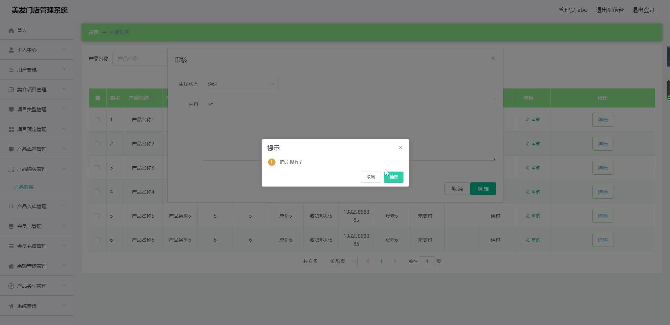Click the orange warning icon in prompt

[x=271, y=162]
